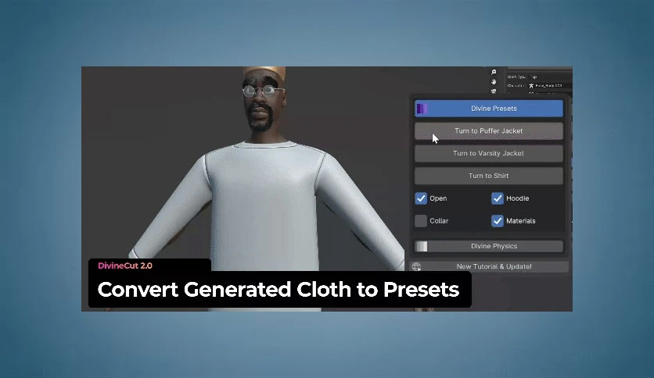The image size is (654, 378).
Task: Click Turn to Varsity Jacket
Action: [489, 154]
